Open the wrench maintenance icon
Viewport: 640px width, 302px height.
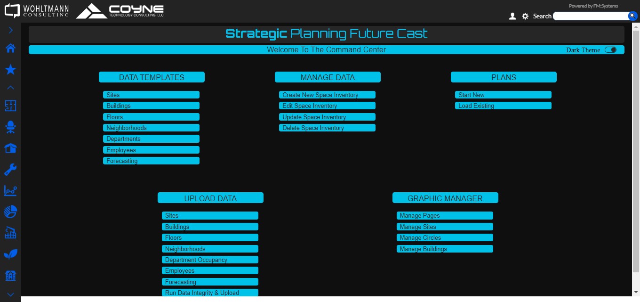click(10, 169)
